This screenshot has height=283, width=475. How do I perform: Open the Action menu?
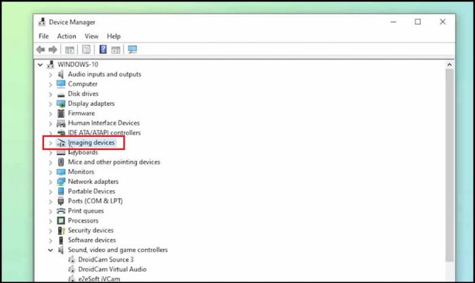click(x=66, y=36)
